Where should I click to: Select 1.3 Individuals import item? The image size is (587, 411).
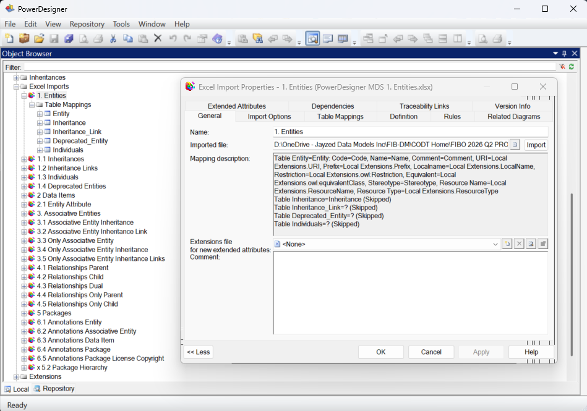pyautogui.click(x=58, y=177)
